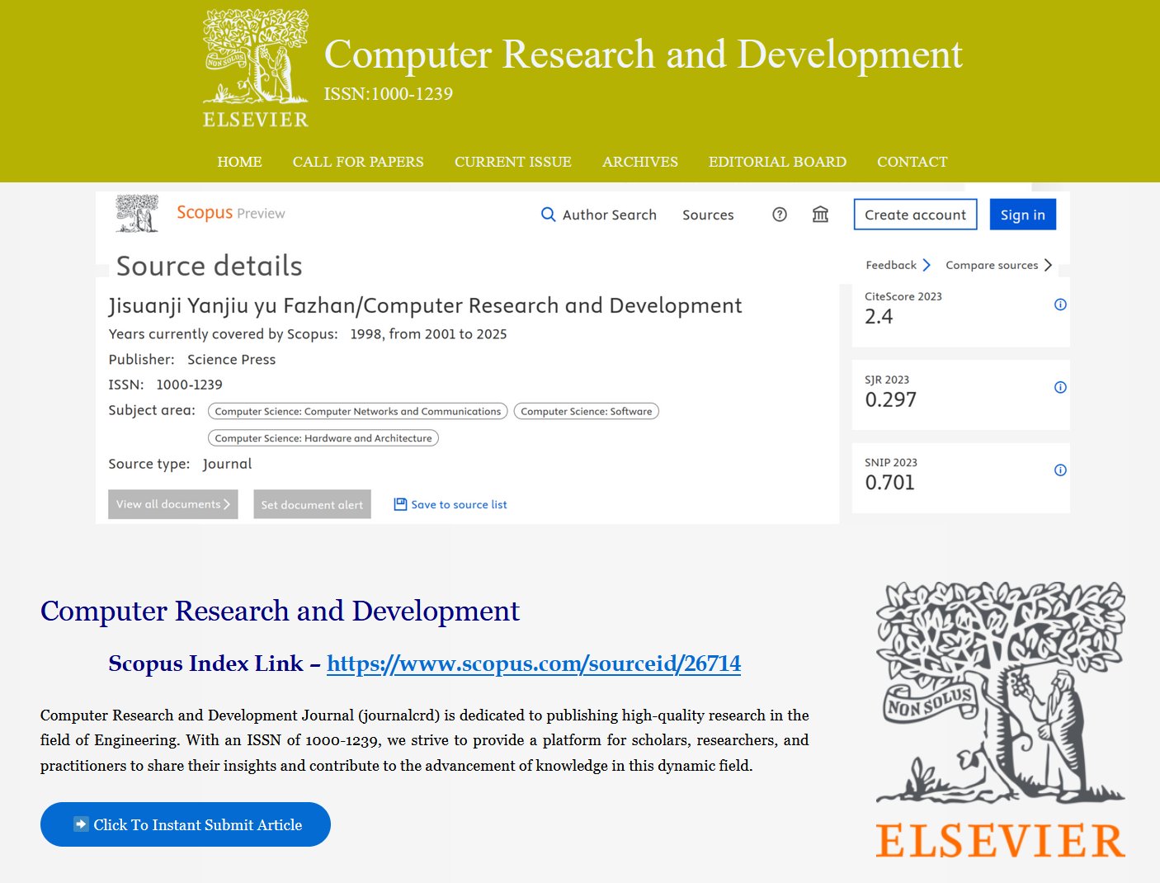Click the SNIP 2023 info icon
The width and height of the screenshot is (1160, 883).
click(x=1060, y=470)
